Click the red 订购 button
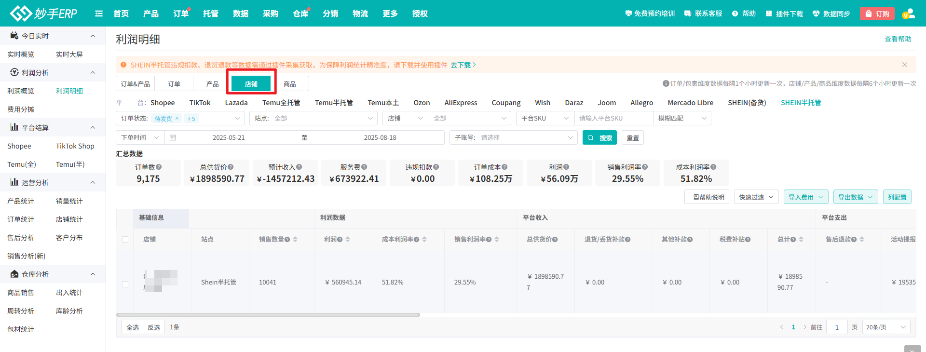This screenshot has width=926, height=352. click(x=877, y=14)
